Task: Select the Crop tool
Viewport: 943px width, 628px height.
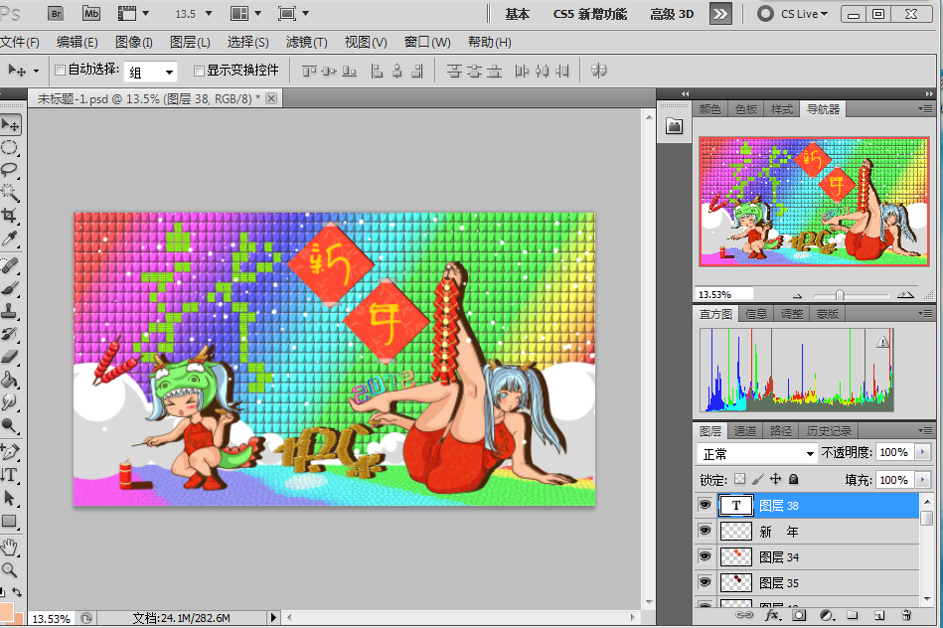Action: point(9,216)
